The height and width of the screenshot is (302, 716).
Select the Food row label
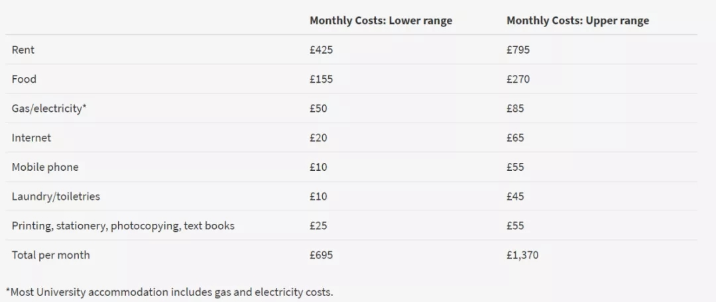[x=24, y=79]
